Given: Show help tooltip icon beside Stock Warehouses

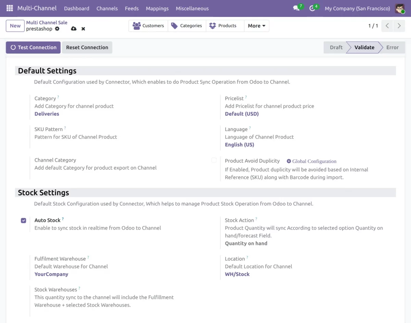Looking at the screenshot, I should coord(79,288).
